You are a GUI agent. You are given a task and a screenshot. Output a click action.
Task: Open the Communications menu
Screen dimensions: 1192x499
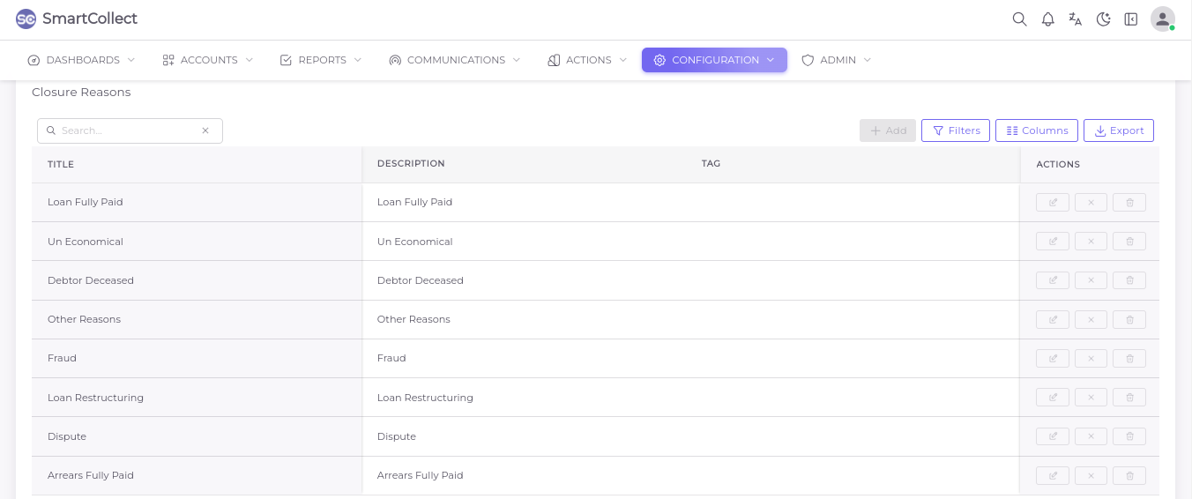click(x=454, y=60)
